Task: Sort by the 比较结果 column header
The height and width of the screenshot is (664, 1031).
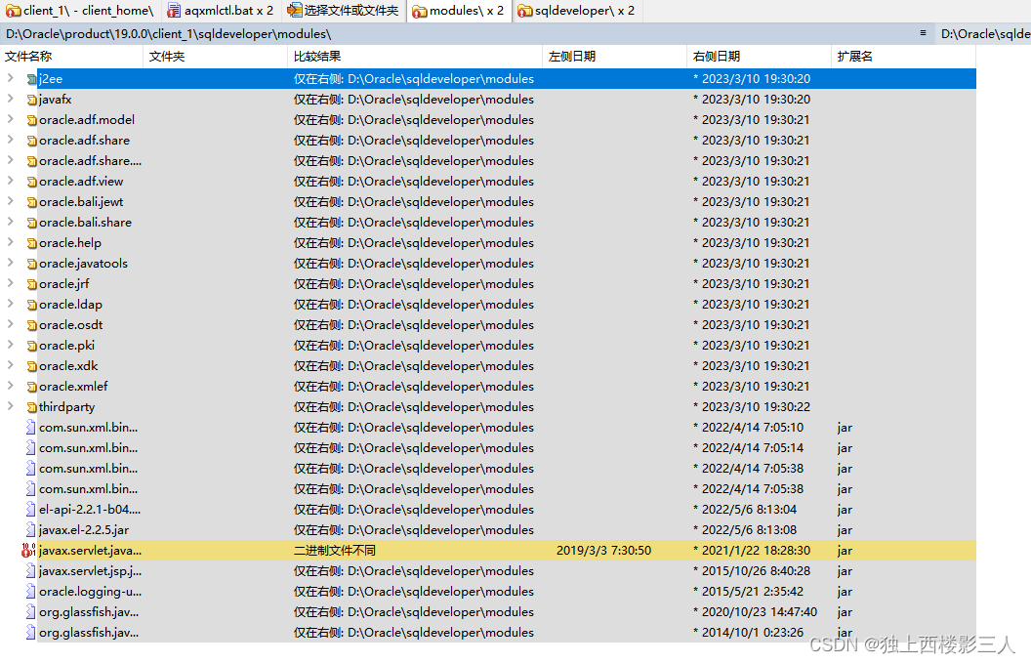Action: (415, 57)
